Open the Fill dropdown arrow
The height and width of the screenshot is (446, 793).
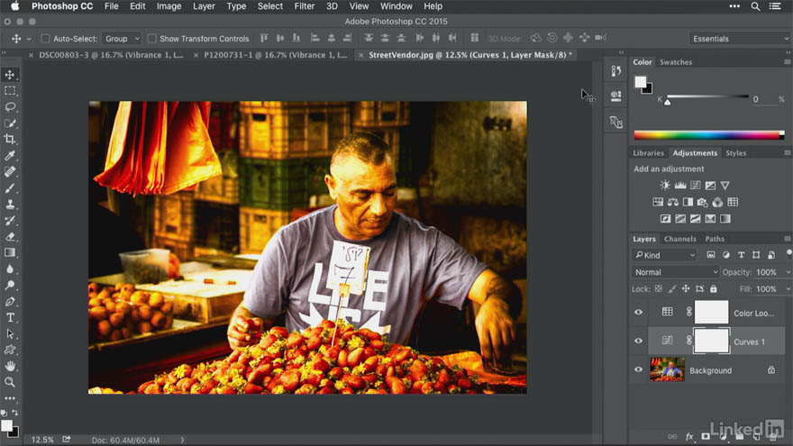[x=788, y=289]
